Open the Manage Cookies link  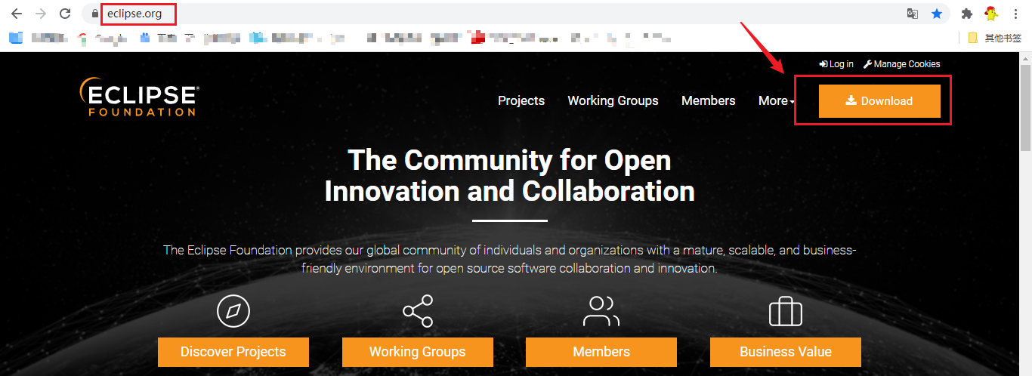pos(901,64)
